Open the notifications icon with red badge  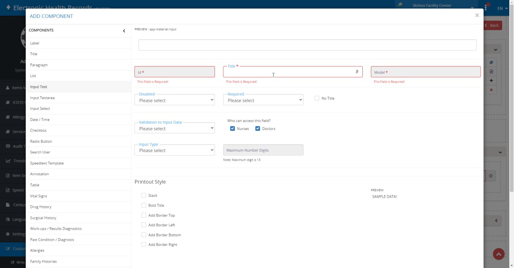486,8
